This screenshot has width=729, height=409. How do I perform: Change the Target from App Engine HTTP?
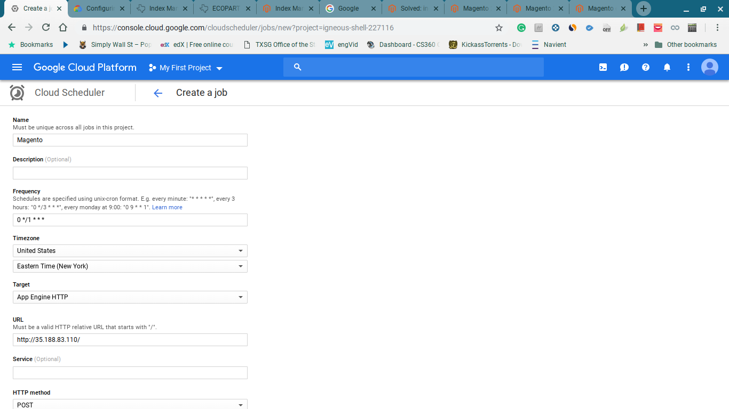coord(130,297)
